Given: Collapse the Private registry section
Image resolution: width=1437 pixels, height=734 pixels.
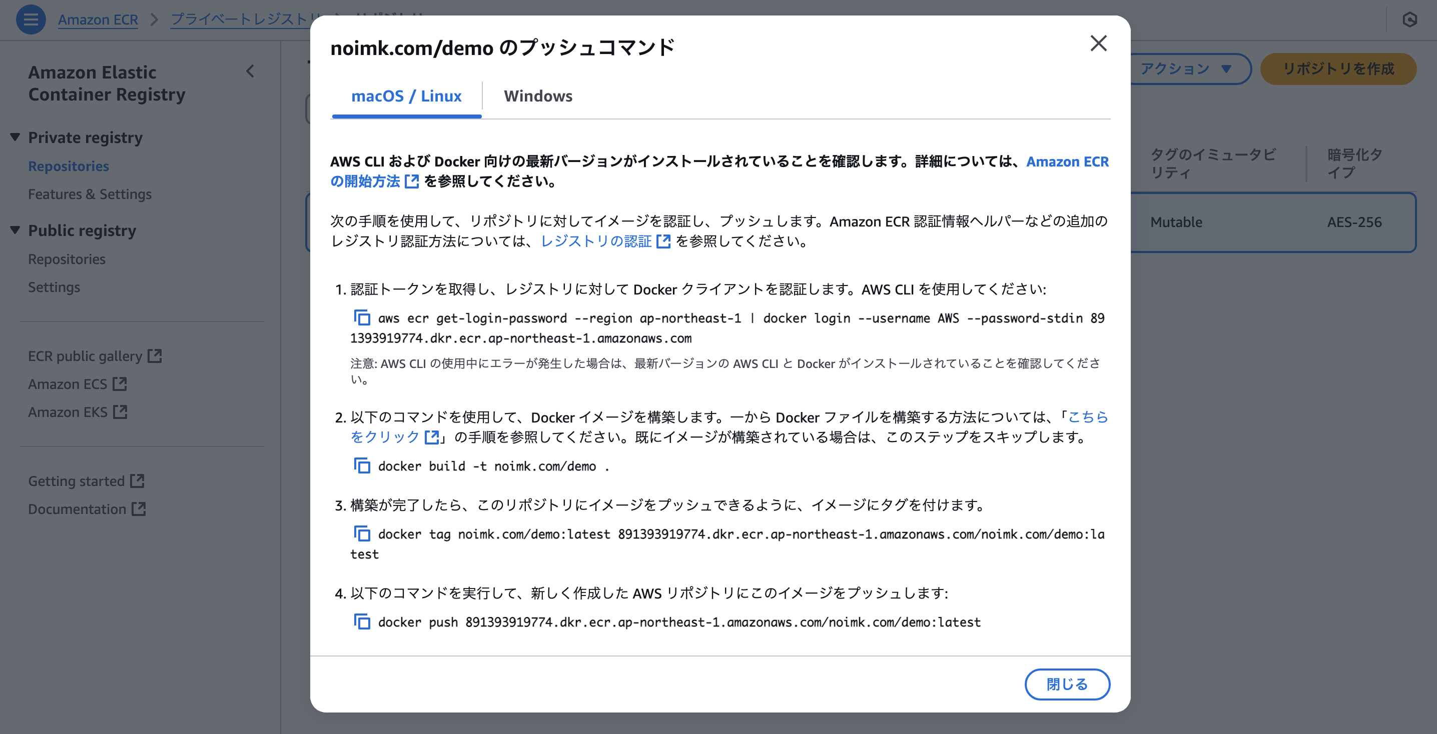Looking at the screenshot, I should [x=15, y=137].
